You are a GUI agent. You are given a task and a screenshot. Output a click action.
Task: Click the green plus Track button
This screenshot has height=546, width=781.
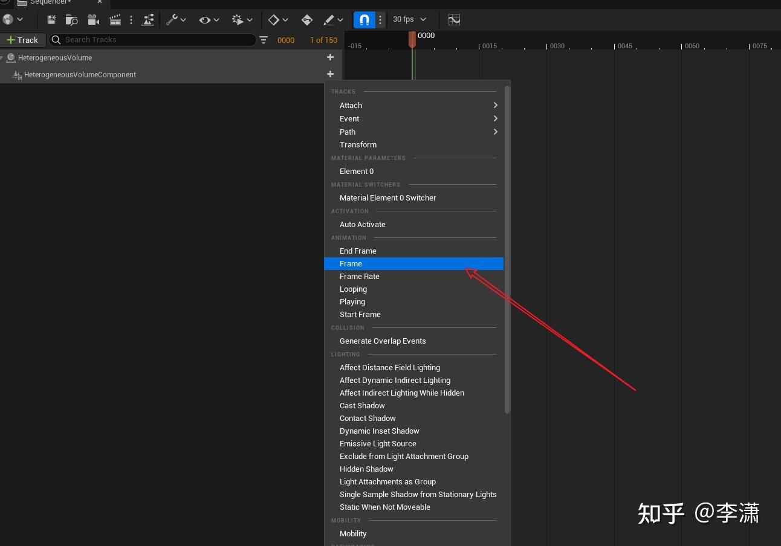(22, 40)
